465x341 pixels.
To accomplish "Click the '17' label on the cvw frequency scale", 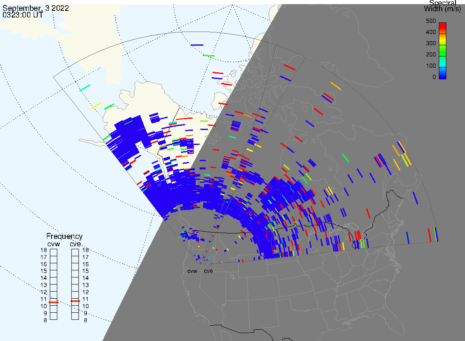I will coord(44,258).
